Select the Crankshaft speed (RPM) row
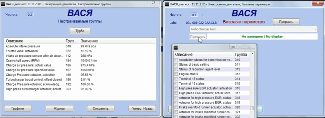The image size is (325, 118). point(79,60)
